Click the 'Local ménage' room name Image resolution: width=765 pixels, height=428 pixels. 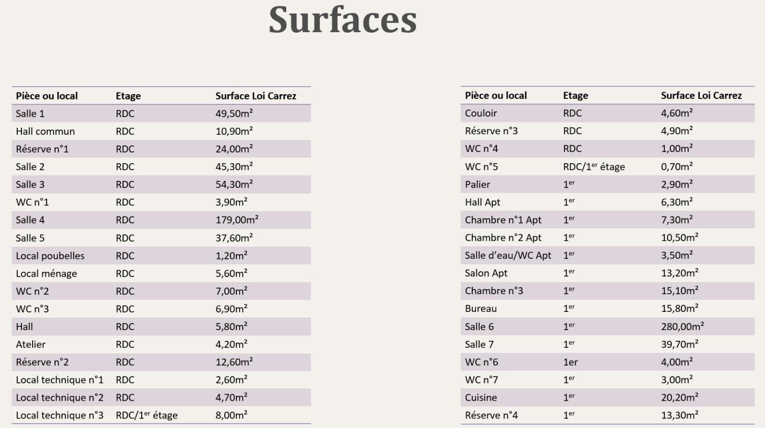[47, 273]
